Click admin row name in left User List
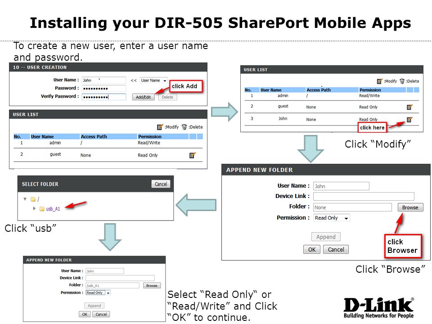 point(55,143)
